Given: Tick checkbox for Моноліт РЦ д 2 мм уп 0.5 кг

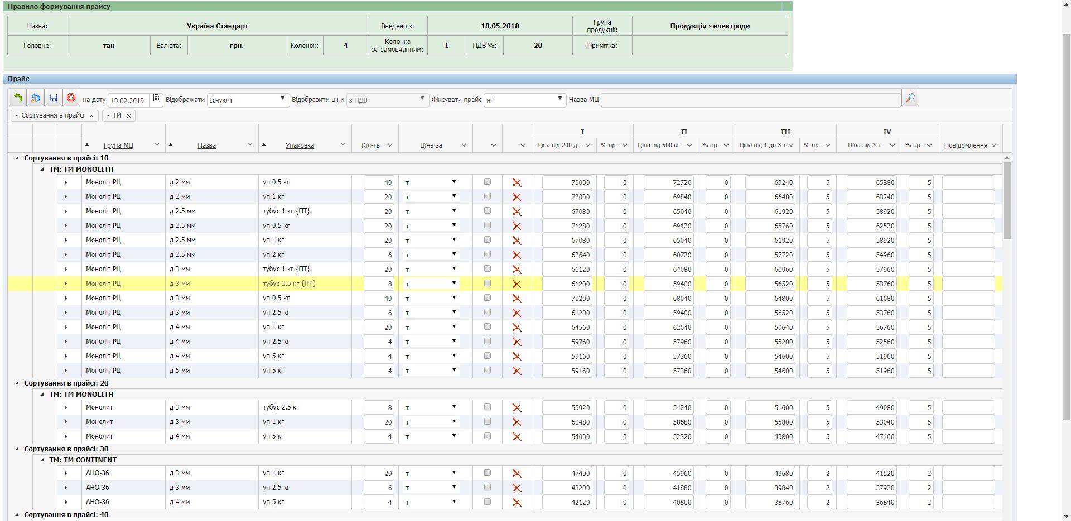Looking at the screenshot, I should point(488,182).
